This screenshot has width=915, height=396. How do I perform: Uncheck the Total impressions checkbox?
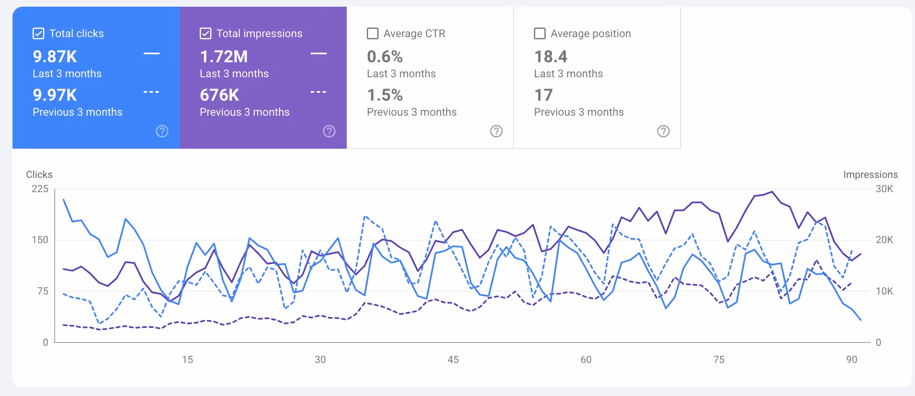(x=205, y=33)
